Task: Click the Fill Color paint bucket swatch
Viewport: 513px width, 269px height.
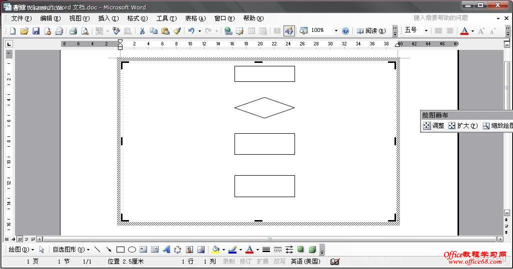Action: [215, 250]
